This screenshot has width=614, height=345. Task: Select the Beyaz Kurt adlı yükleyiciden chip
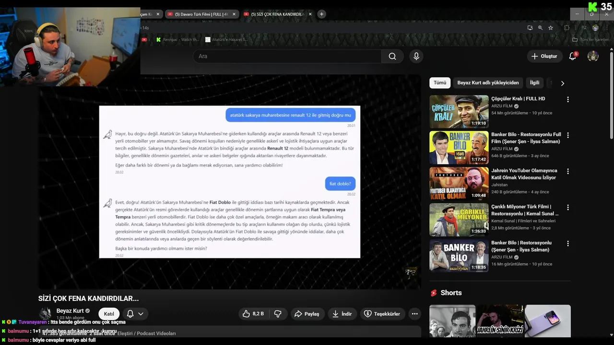(488, 83)
